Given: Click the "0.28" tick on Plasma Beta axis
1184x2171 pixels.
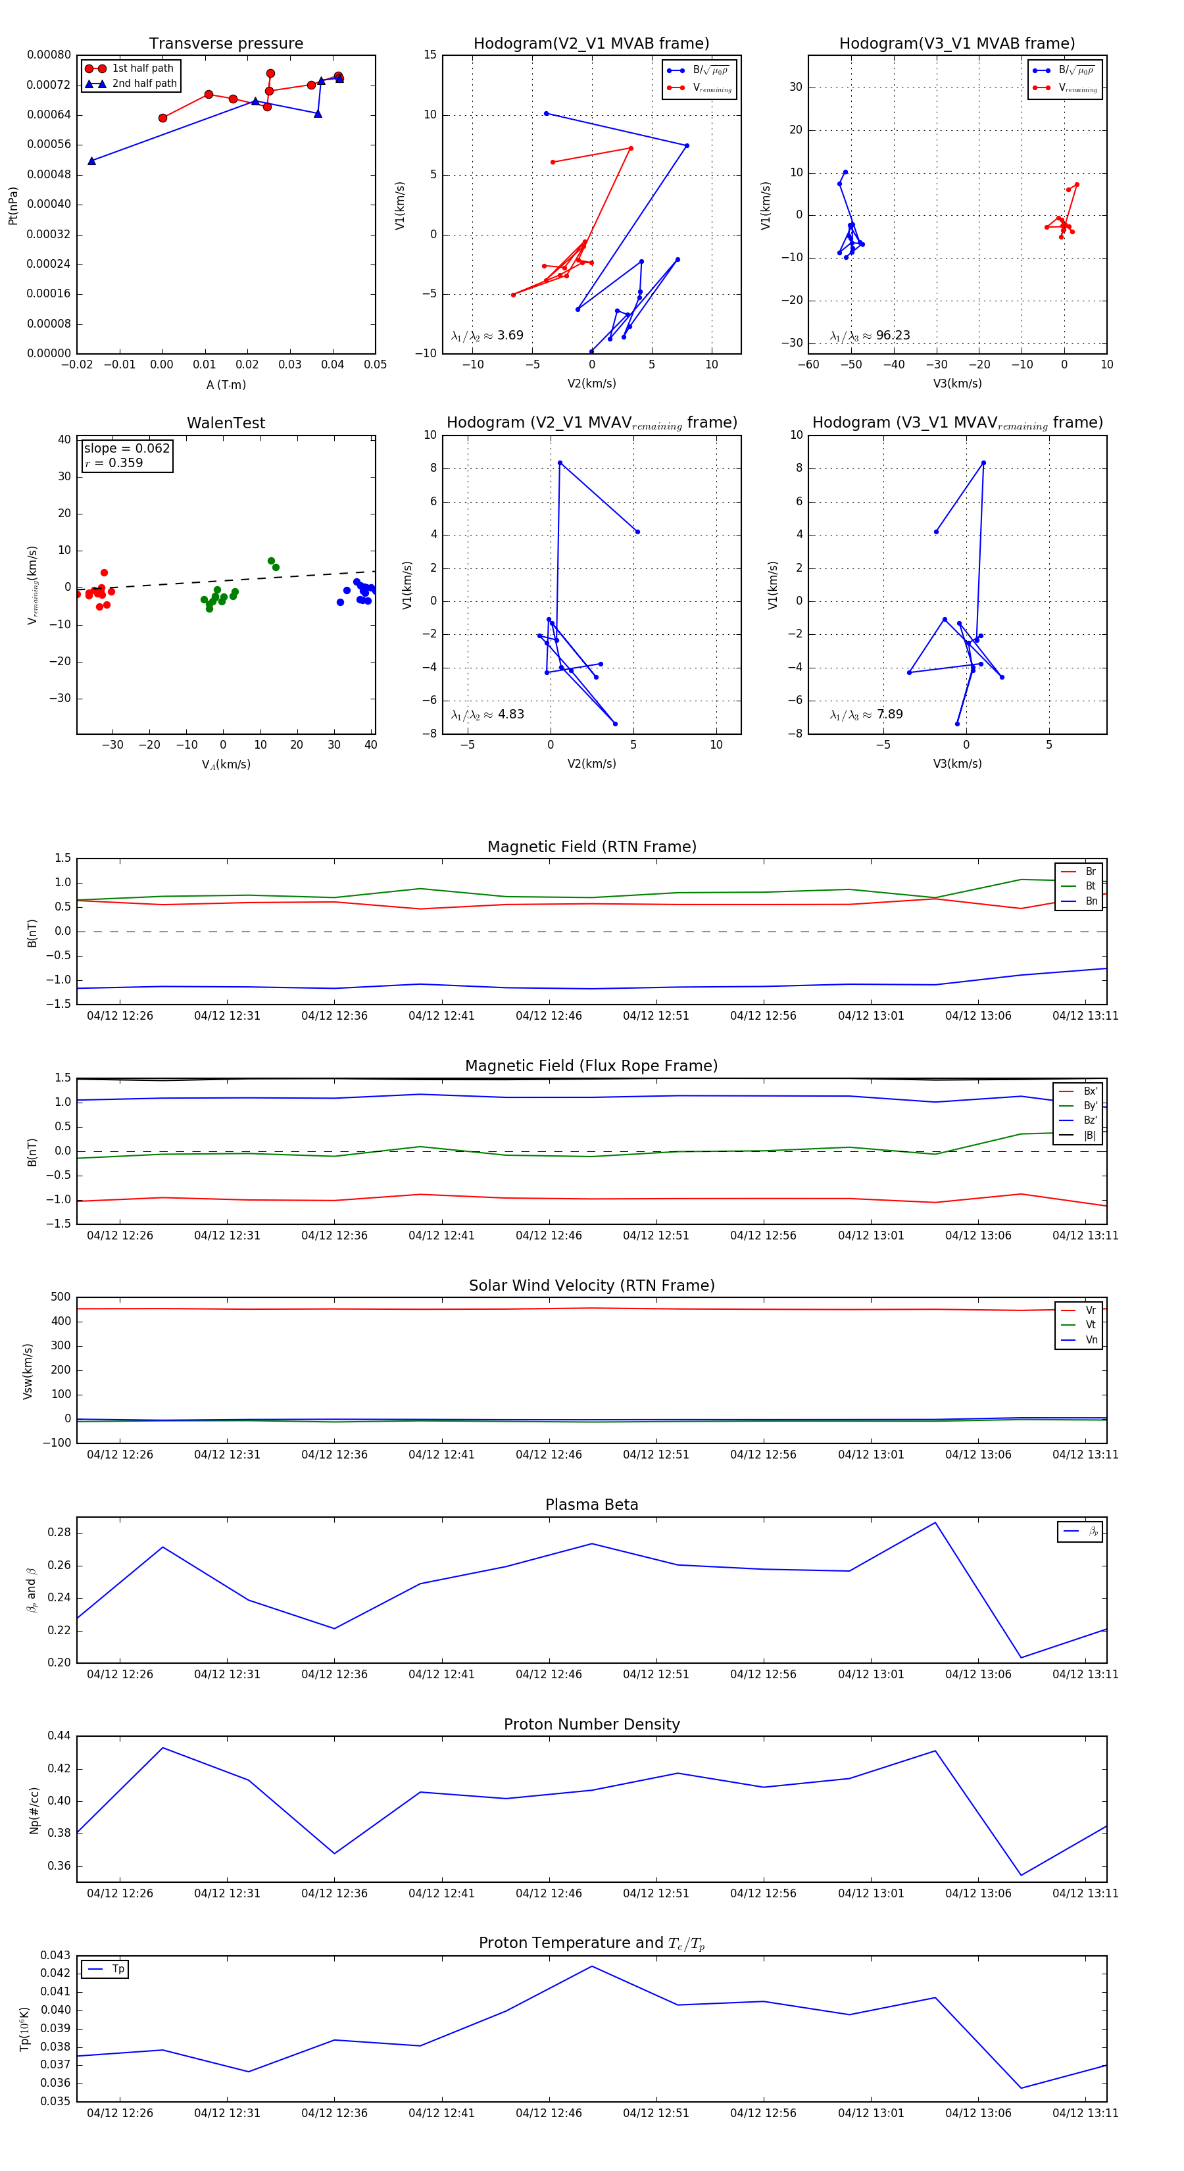Looking at the screenshot, I should [x=59, y=1532].
